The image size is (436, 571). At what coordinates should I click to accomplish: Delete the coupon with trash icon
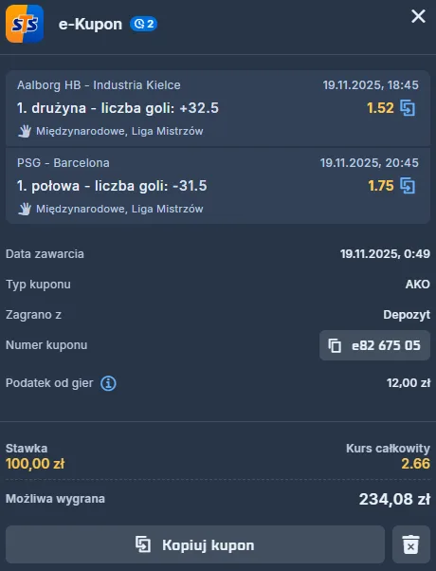click(x=411, y=544)
